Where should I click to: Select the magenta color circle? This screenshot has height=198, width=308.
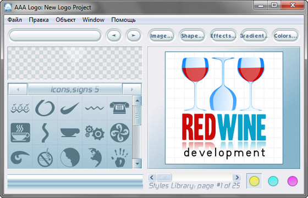pos(293,181)
